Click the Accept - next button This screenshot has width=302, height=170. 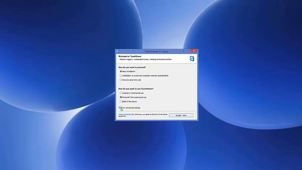[x=181, y=115]
